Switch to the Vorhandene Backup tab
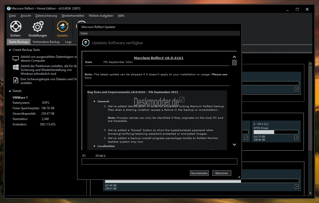The height and width of the screenshot is (203, 319). pyautogui.click(x=46, y=42)
